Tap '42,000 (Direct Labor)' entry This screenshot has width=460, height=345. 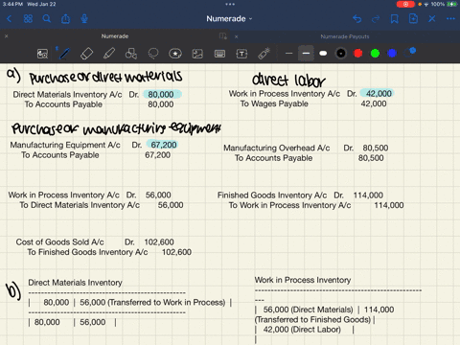(x=302, y=330)
